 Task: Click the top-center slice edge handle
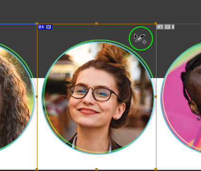coord(96,23)
